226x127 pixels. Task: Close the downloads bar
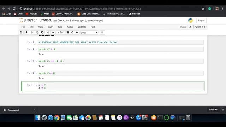point(223,110)
